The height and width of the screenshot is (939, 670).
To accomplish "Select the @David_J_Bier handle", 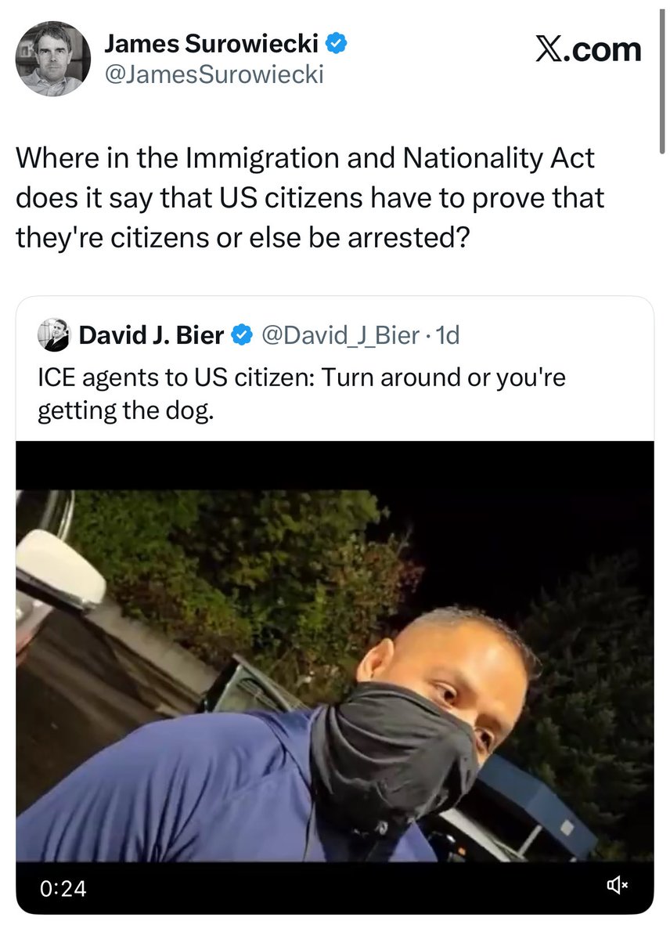I will [340, 335].
